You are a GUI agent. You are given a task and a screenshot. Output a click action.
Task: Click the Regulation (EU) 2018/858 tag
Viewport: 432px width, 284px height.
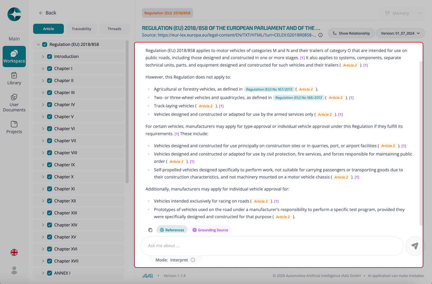coord(167,13)
